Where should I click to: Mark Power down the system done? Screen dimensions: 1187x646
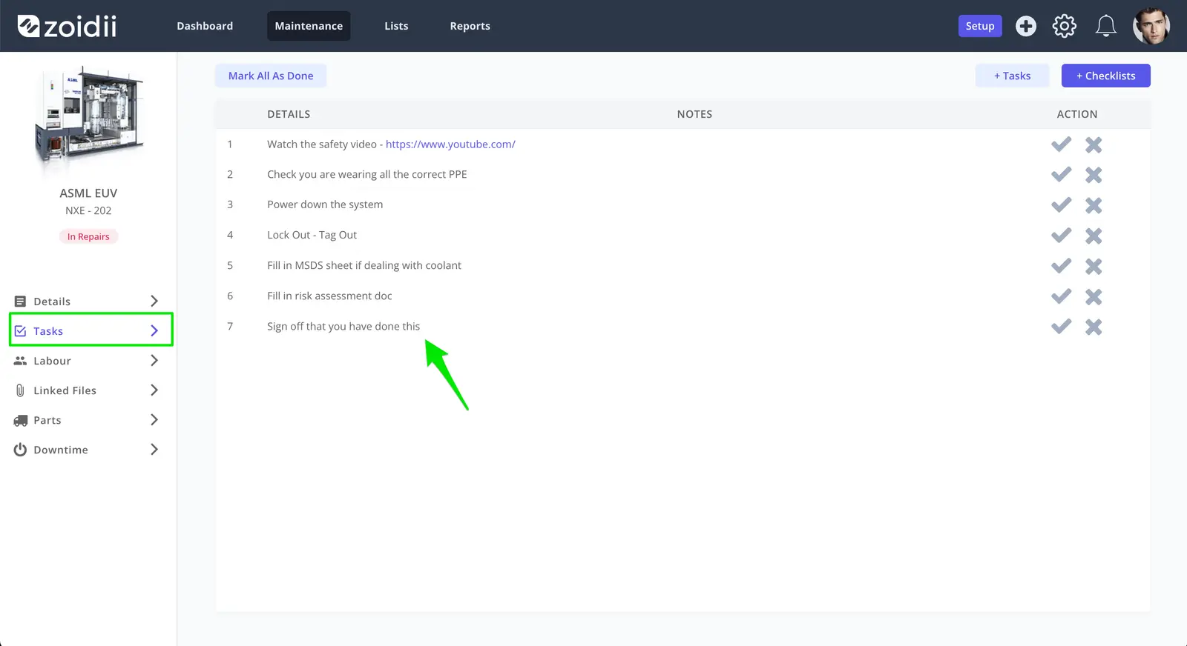click(1061, 205)
